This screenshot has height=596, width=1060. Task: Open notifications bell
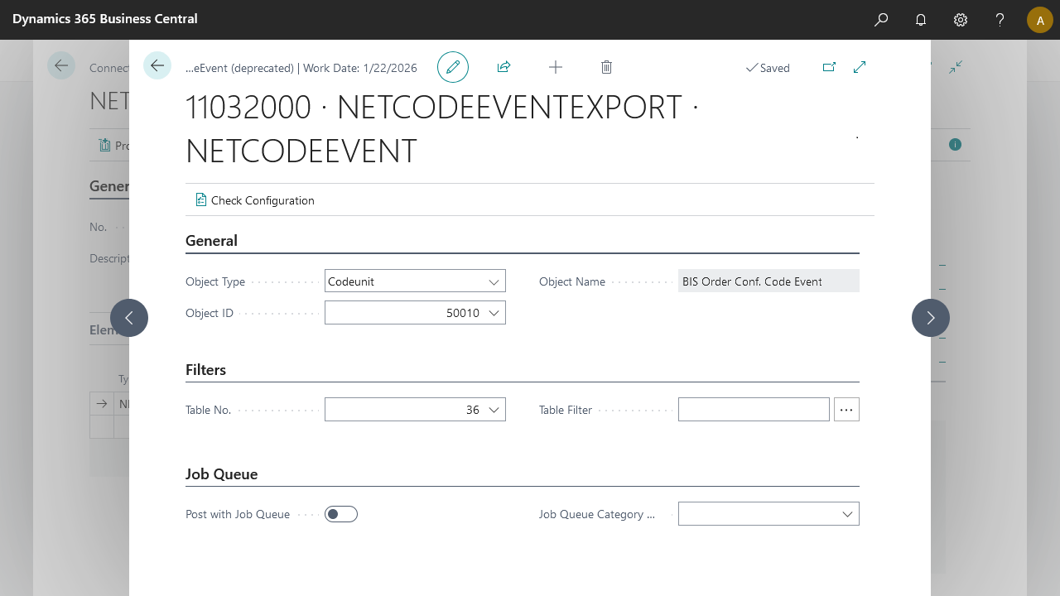(x=921, y=19)
